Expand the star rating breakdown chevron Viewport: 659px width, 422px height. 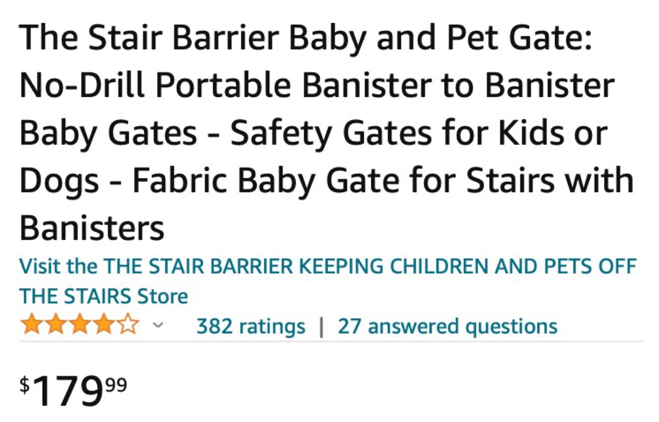click(158, 326)
